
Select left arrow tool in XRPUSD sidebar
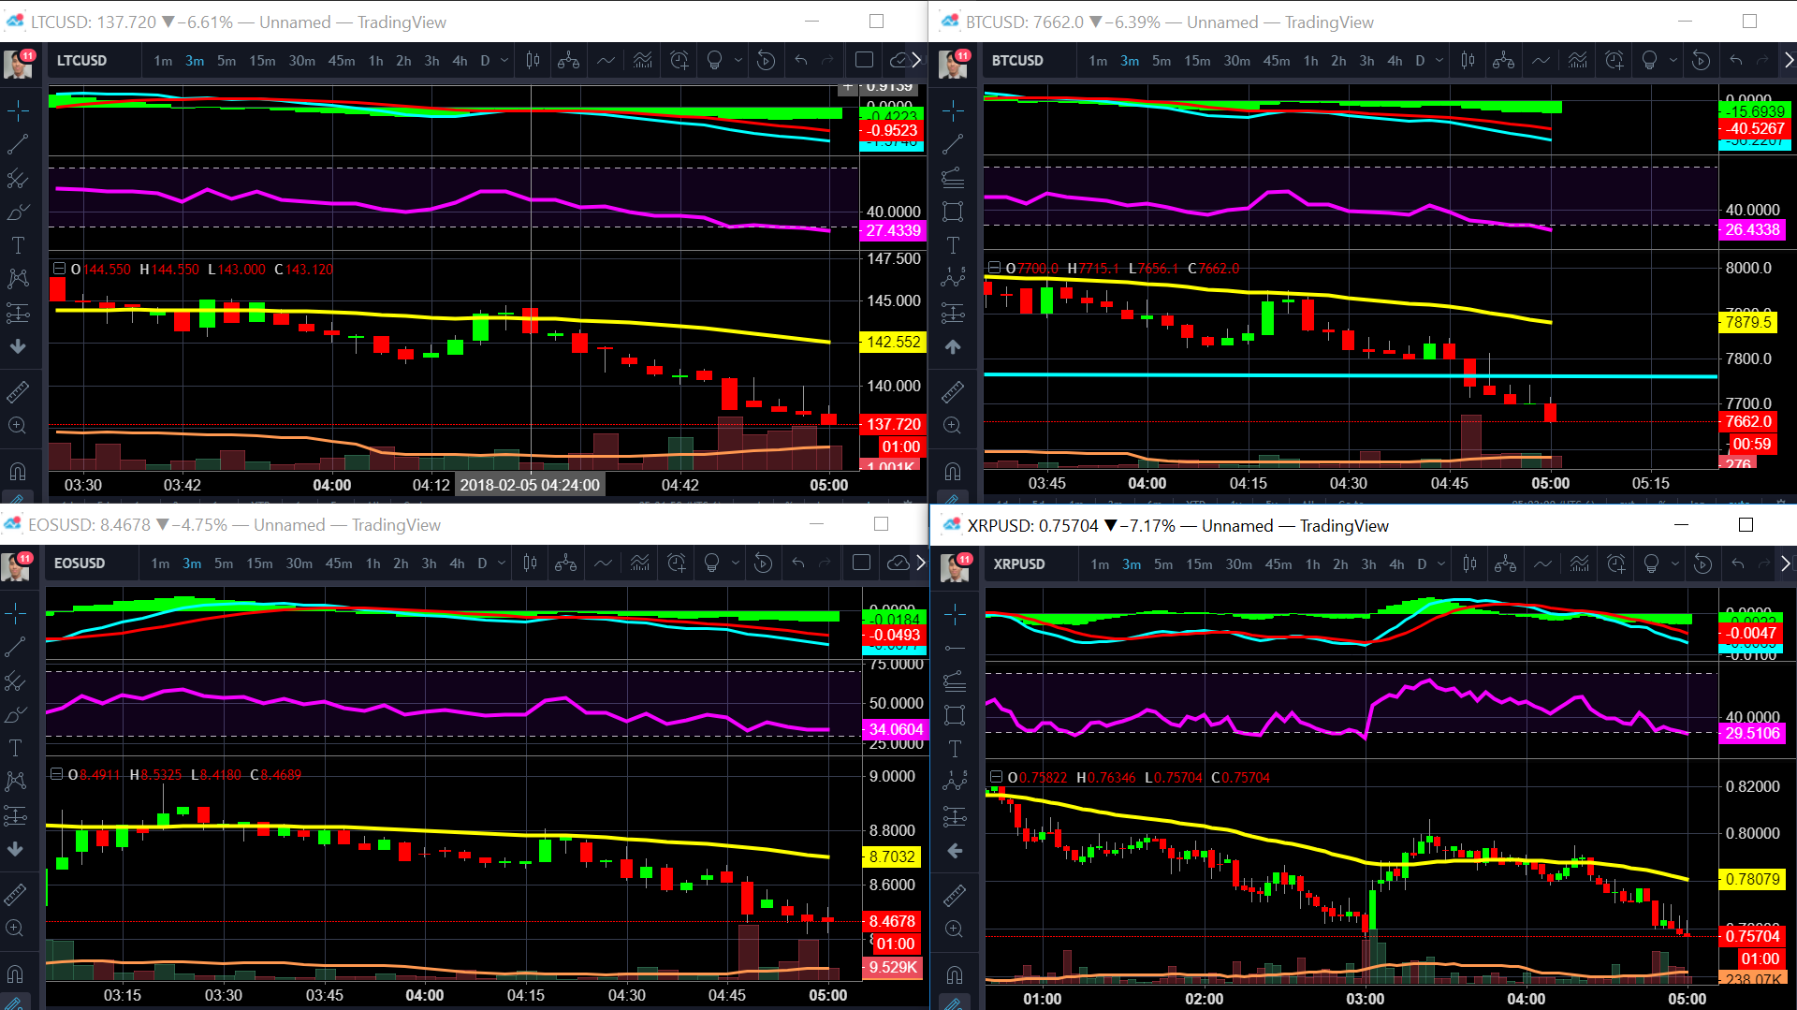coord(955,851)
